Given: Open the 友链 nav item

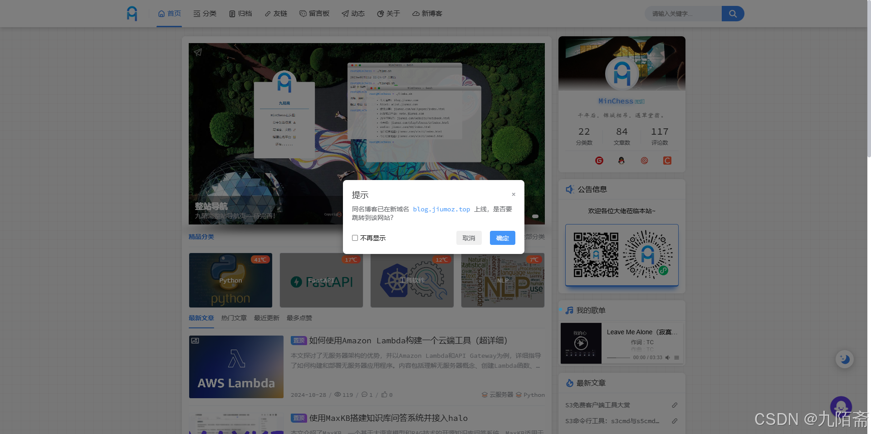Looking at the screenshot, I should pos(276,14).
